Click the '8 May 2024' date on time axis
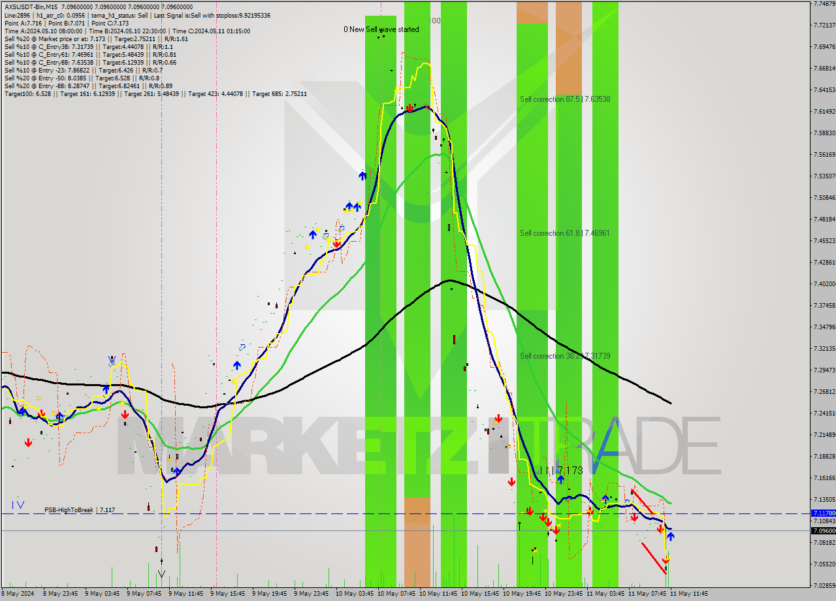The height and width of the screenshot is (601, 836). coord(18,594)
